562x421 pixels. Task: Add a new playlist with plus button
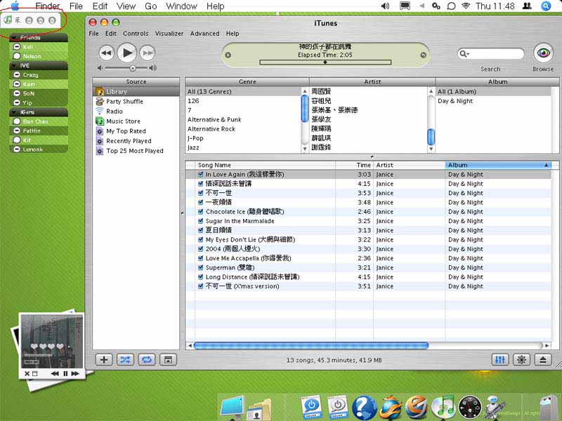point(104,360)
